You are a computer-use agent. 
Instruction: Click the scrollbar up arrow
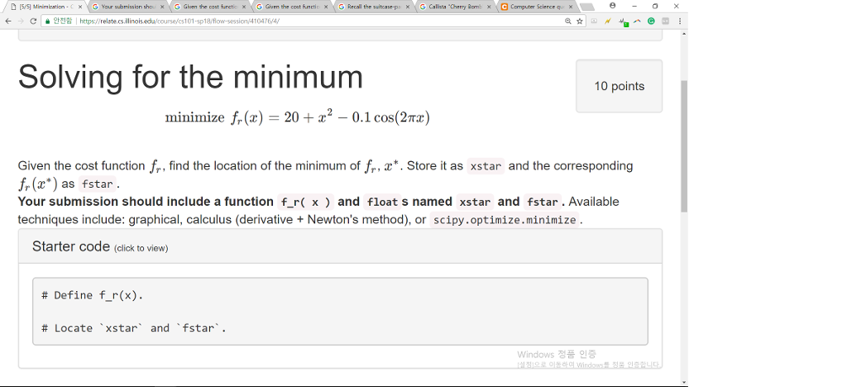tap(684, 33)
